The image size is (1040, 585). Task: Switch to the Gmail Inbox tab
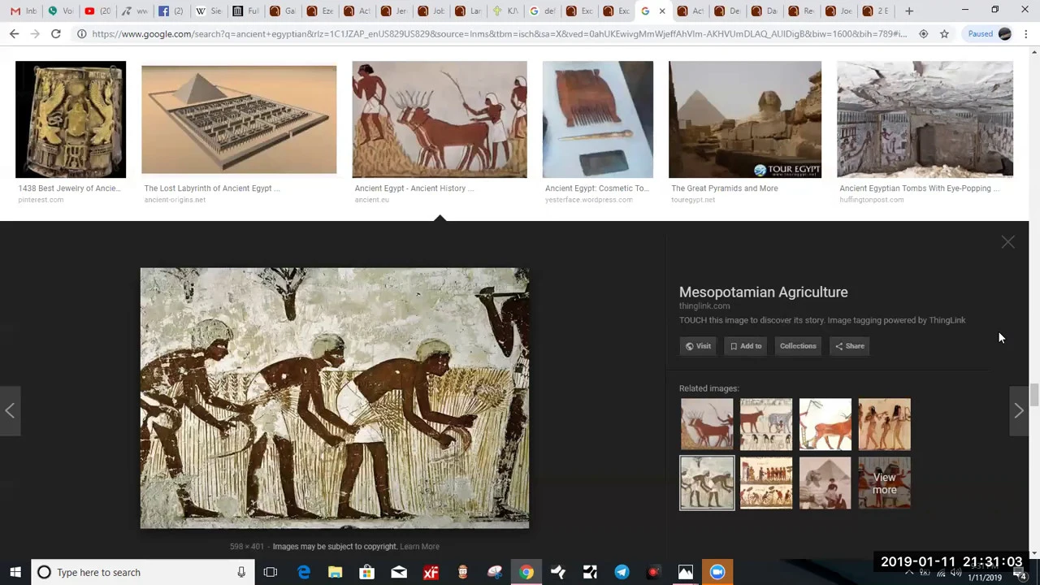(x=23, y=11)
